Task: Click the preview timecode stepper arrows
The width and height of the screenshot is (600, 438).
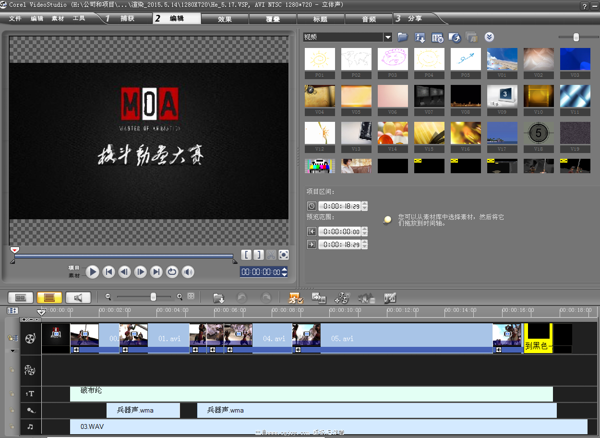Action: click(285, 272)
